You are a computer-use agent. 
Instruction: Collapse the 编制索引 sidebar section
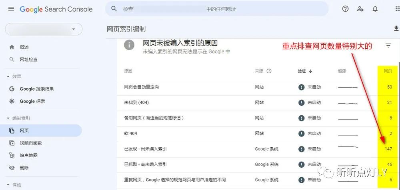pos(8,118)
